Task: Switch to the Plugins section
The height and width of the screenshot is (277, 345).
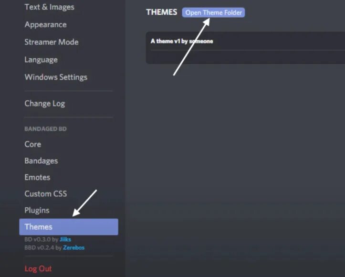Action: (37, 210)
